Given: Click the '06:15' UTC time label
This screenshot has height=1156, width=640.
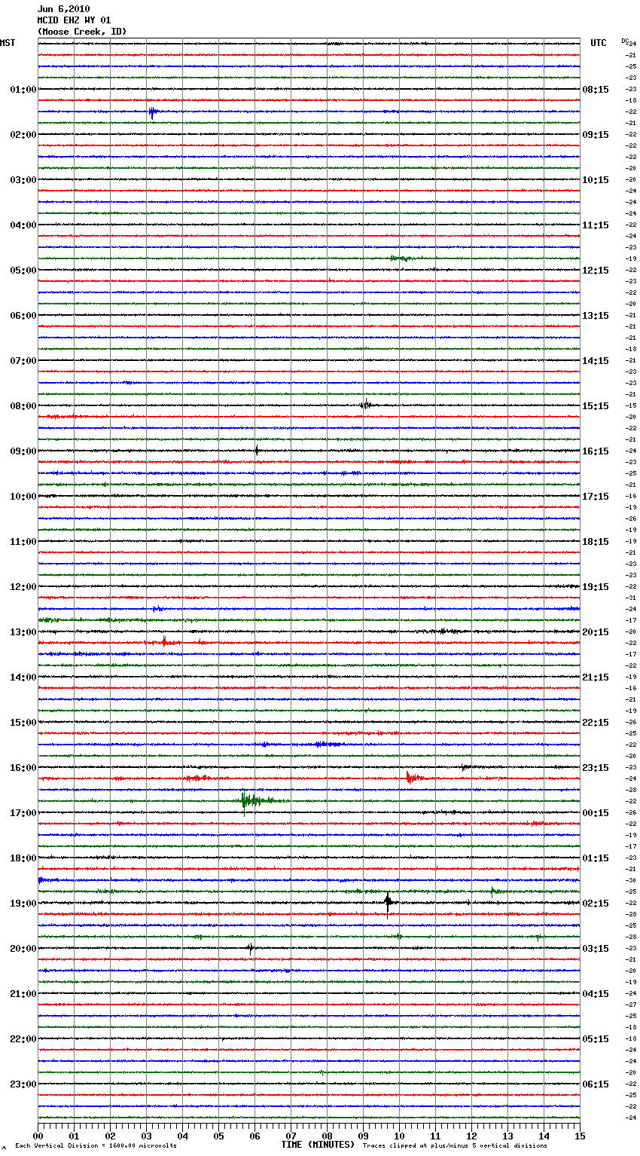Looking at the screenshot, I should tap(596, 1084).
